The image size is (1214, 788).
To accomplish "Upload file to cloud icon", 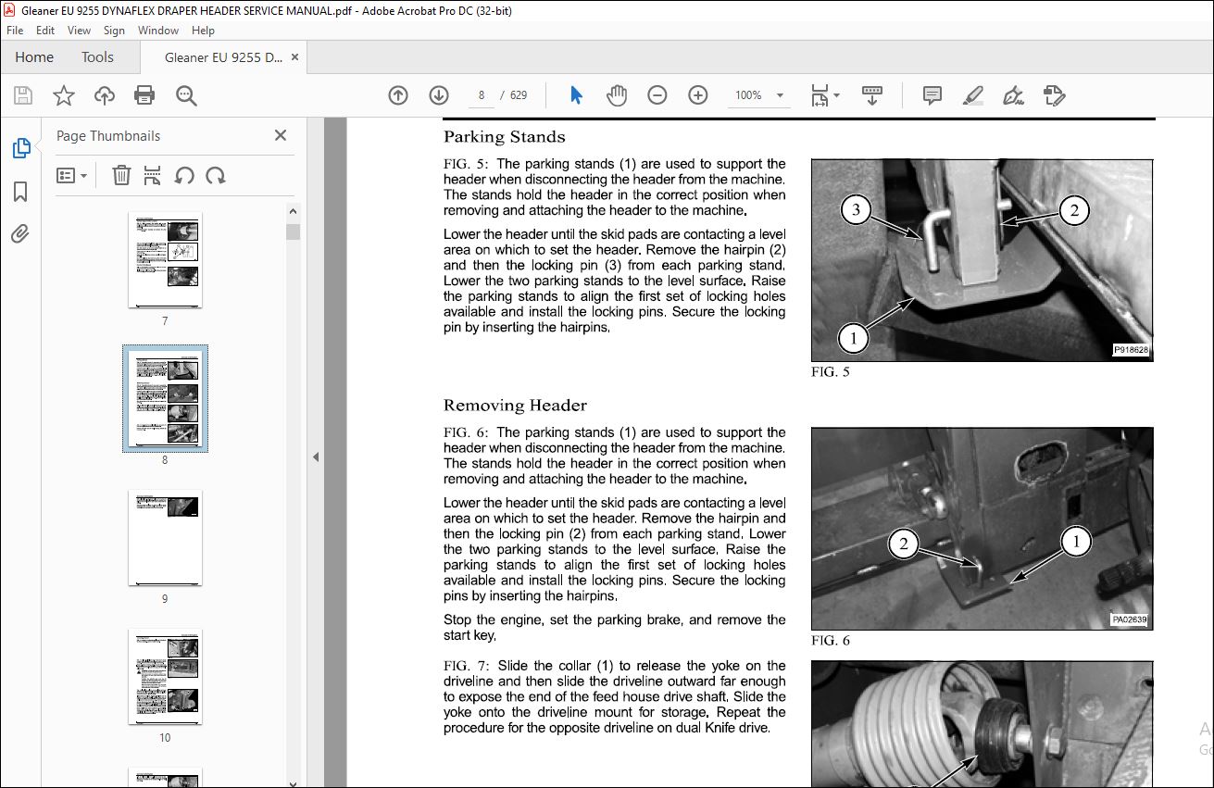I will (x=105, y=95).
